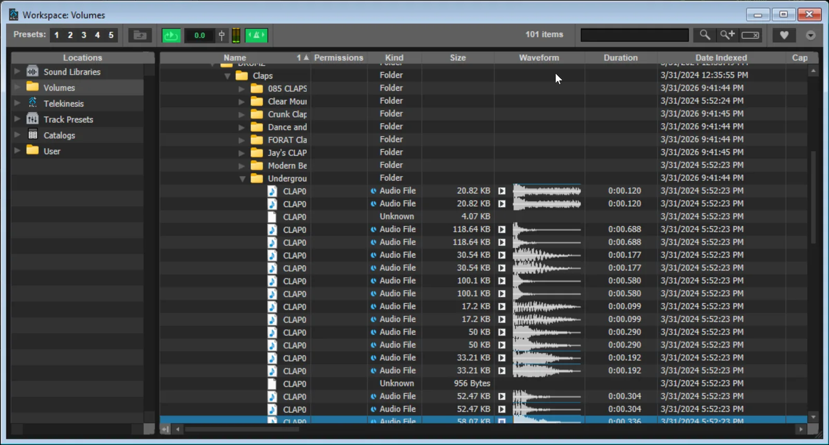Select the Sound Libraries location icon
This screenshot has width=829, height=445.
(x=32, y=71)
